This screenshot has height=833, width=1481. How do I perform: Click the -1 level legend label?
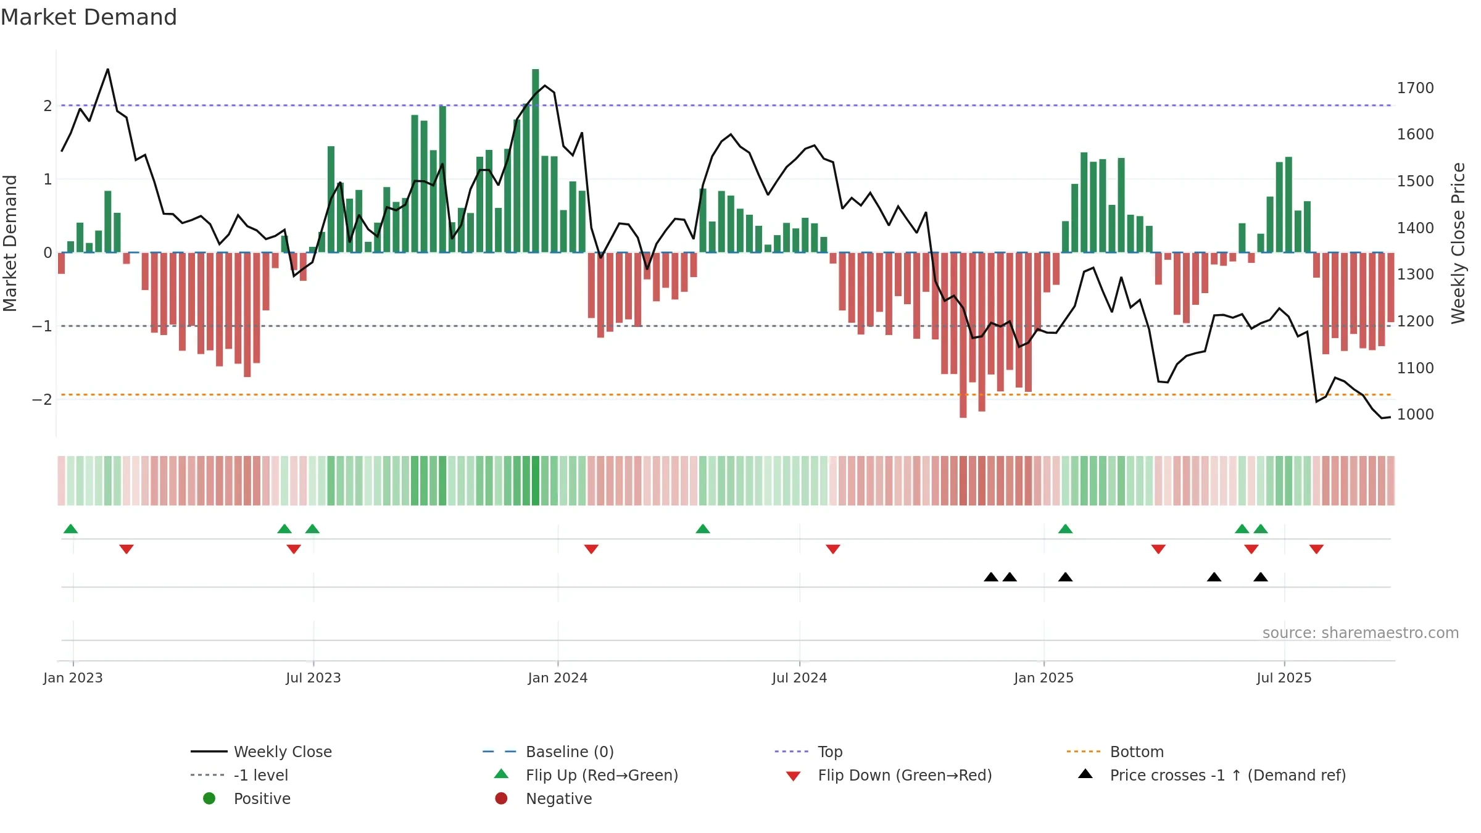pos(261,775)
